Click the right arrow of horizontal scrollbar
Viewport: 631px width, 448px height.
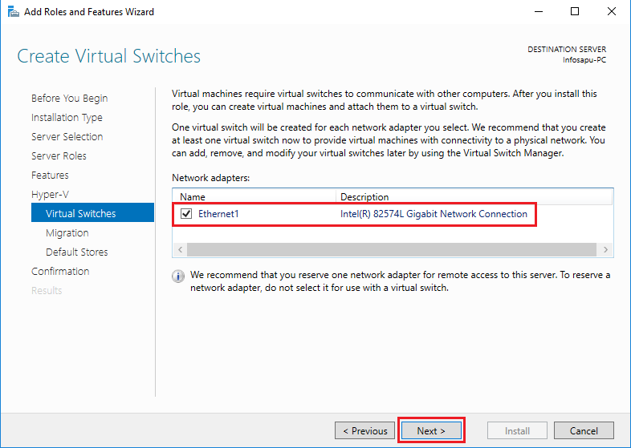[605, 249]
